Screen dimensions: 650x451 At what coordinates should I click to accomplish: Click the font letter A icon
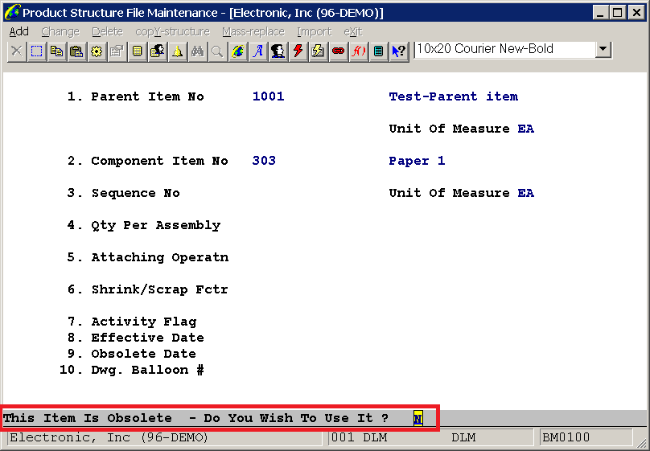point(257,51)
